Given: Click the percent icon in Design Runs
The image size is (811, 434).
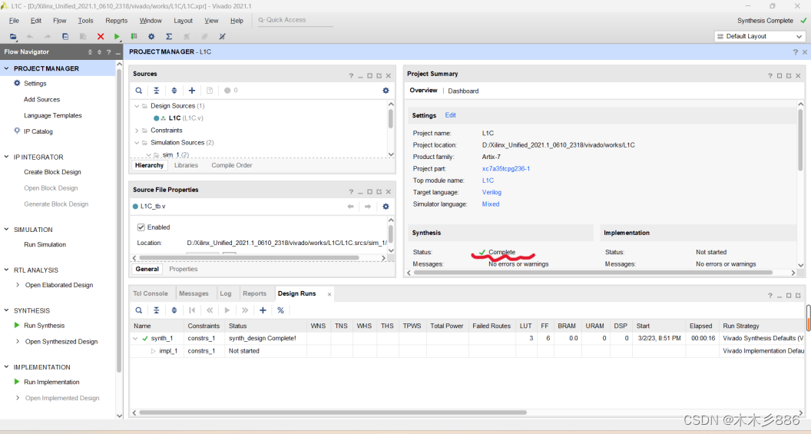Looking at the screenshot, I should 280,310.
